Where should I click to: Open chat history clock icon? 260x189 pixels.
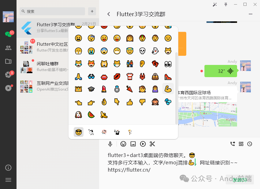pos(250,144)
